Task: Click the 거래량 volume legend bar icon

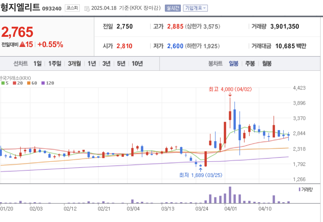Action: pyautogui.click(x=300, y=190)
